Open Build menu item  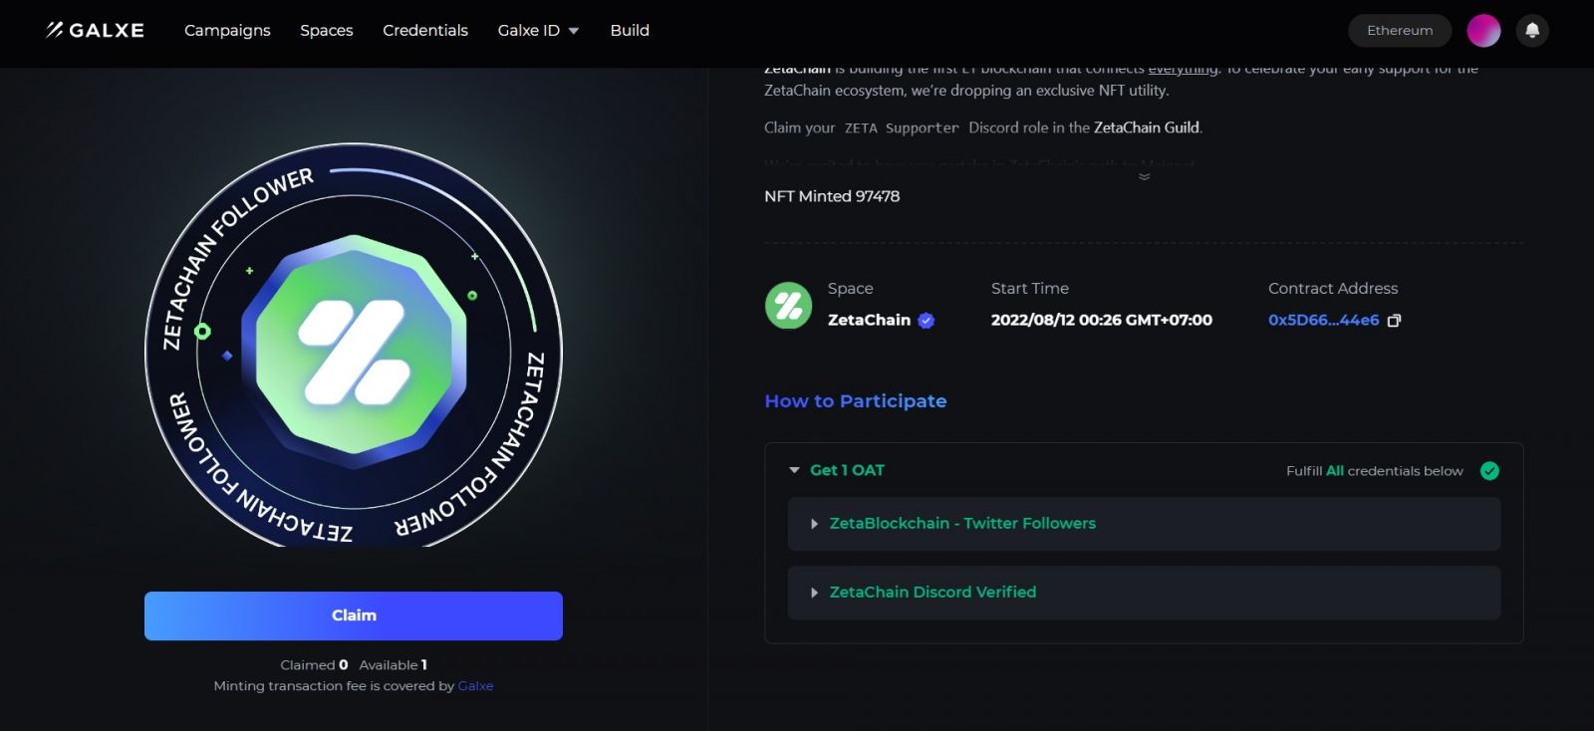pos(630,31)
